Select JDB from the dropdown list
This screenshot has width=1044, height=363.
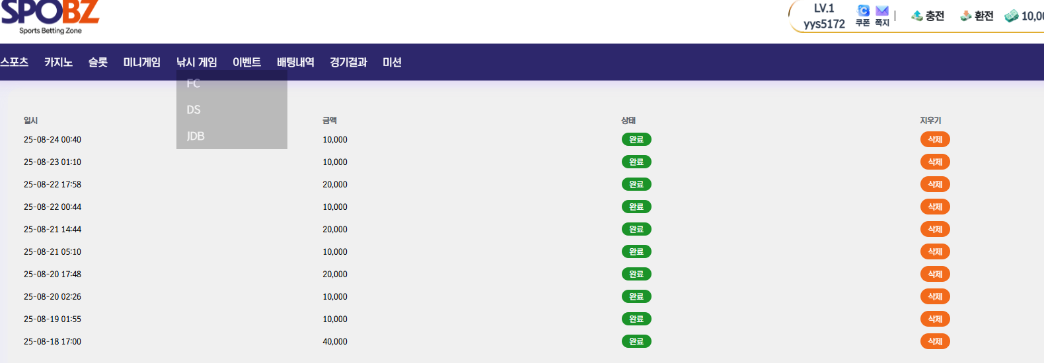196,136
